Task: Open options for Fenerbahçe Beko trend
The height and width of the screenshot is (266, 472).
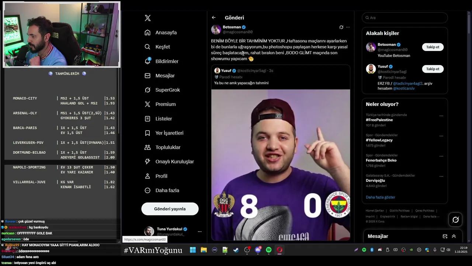Action: pos(441,156)
